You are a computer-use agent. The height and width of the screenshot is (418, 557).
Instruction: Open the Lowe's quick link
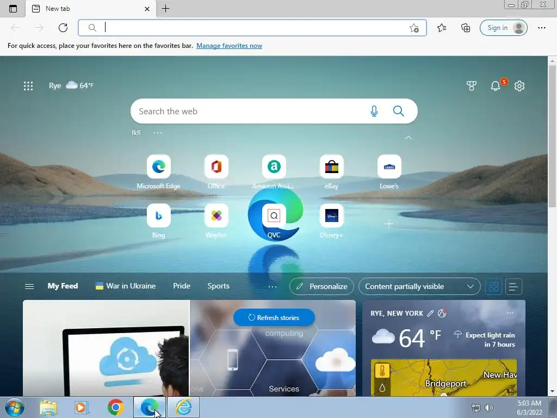[x=389, y=172]
